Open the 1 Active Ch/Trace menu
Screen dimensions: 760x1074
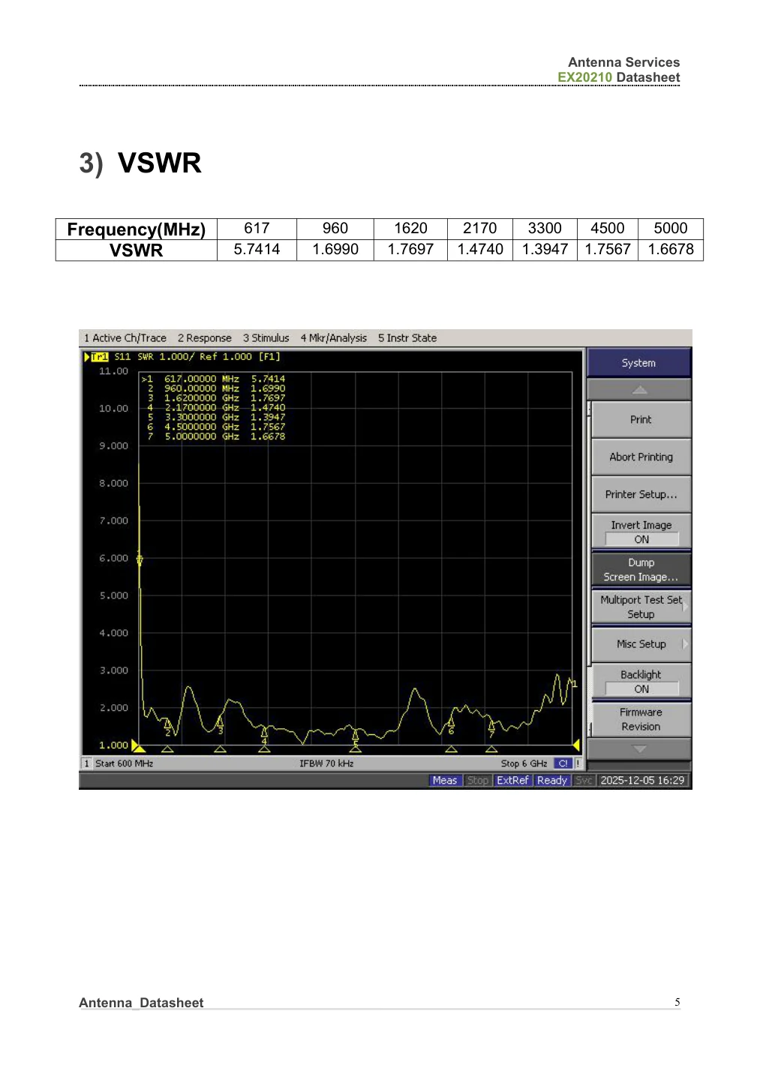click(x=125, y=338)
